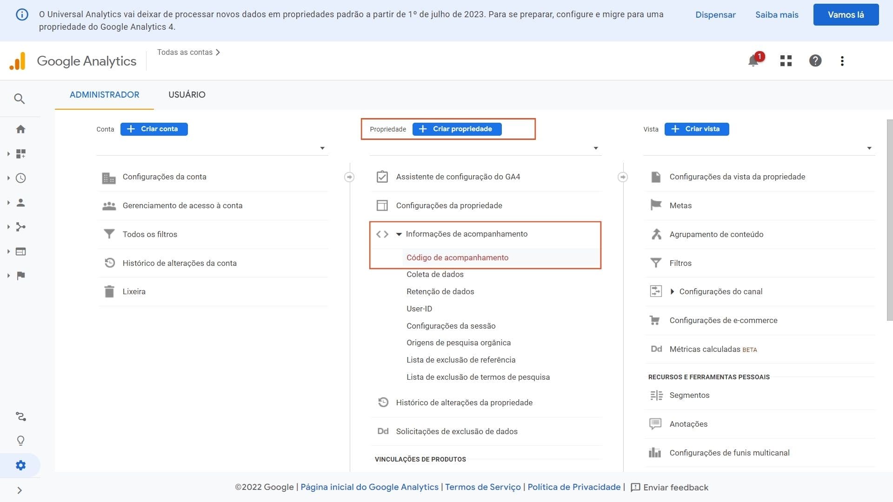Expand Configurações do canal
Viewport: 893px width, 502px height.
coord(672,291)
